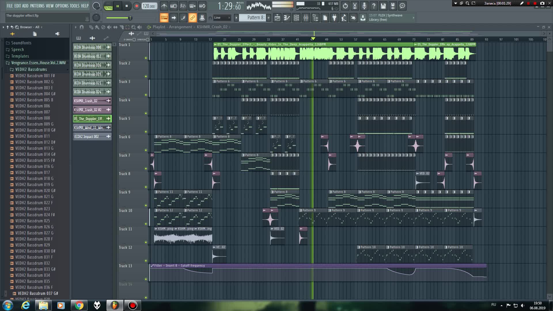The image size is (553, 311).
Task: Toggle overdub blend recording icon
Action: pos(192,6)
